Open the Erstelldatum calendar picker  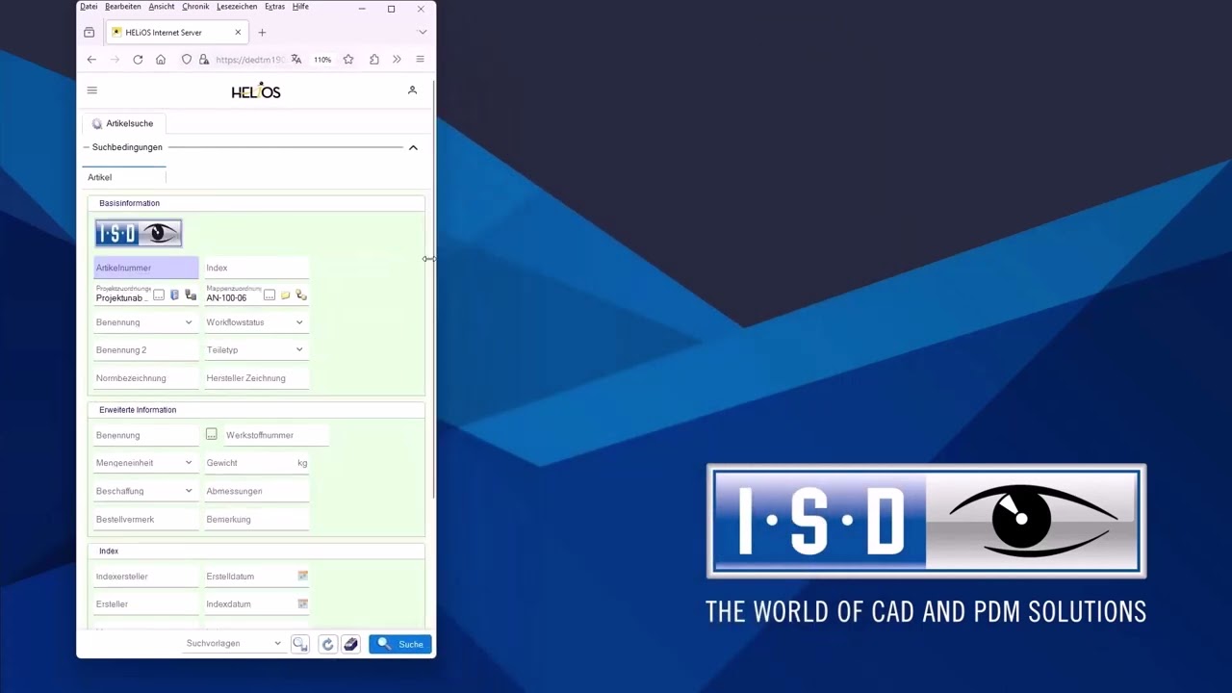point(302,576)
